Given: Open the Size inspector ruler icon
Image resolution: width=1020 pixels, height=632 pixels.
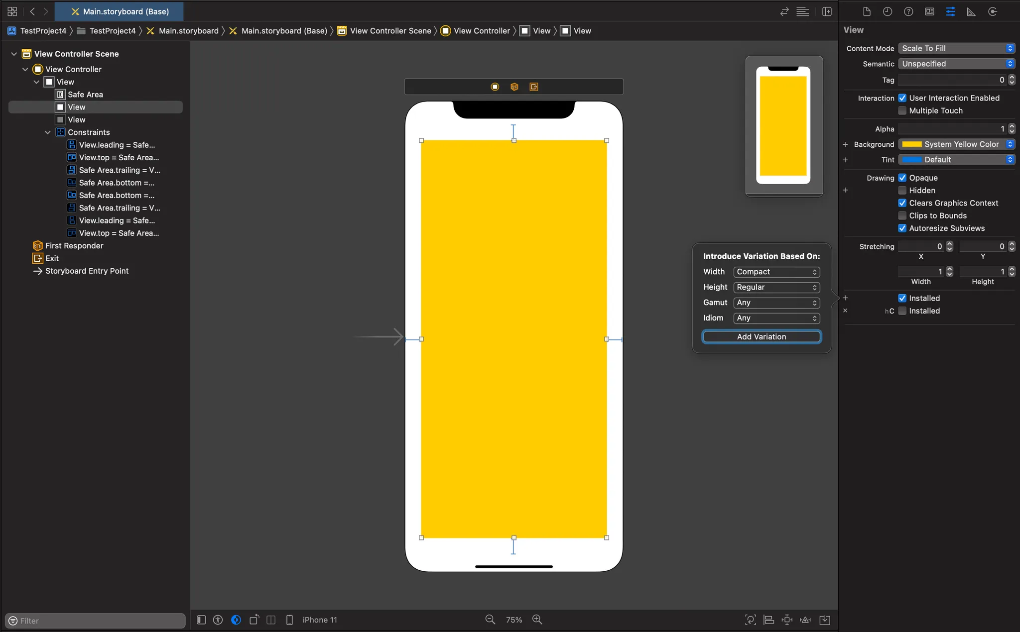Looking at the screenshot, I should (971, 11).
